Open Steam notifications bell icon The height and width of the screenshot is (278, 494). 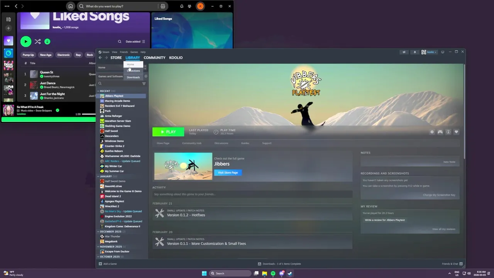point(415,52)
